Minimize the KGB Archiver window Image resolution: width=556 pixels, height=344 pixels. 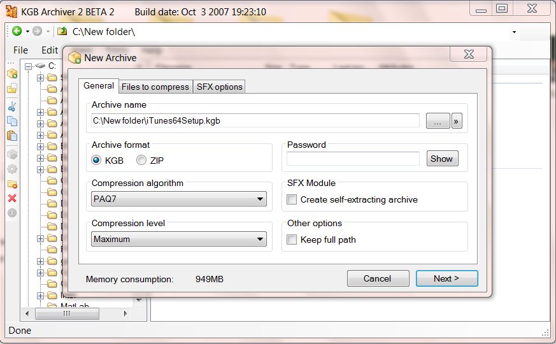[x=481, y=8]
